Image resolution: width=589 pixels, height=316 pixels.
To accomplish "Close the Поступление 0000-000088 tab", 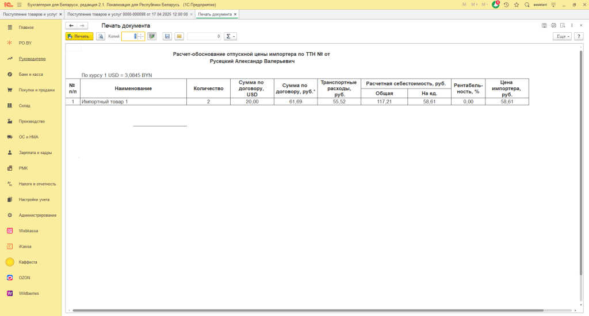I will [191, 14].
